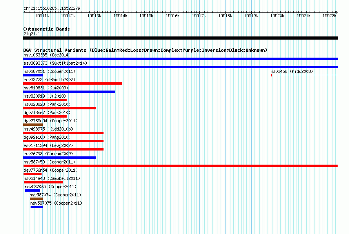Click the nsv820919 (Ju2010) label
The image size is (349, 234).
point(45,96)
